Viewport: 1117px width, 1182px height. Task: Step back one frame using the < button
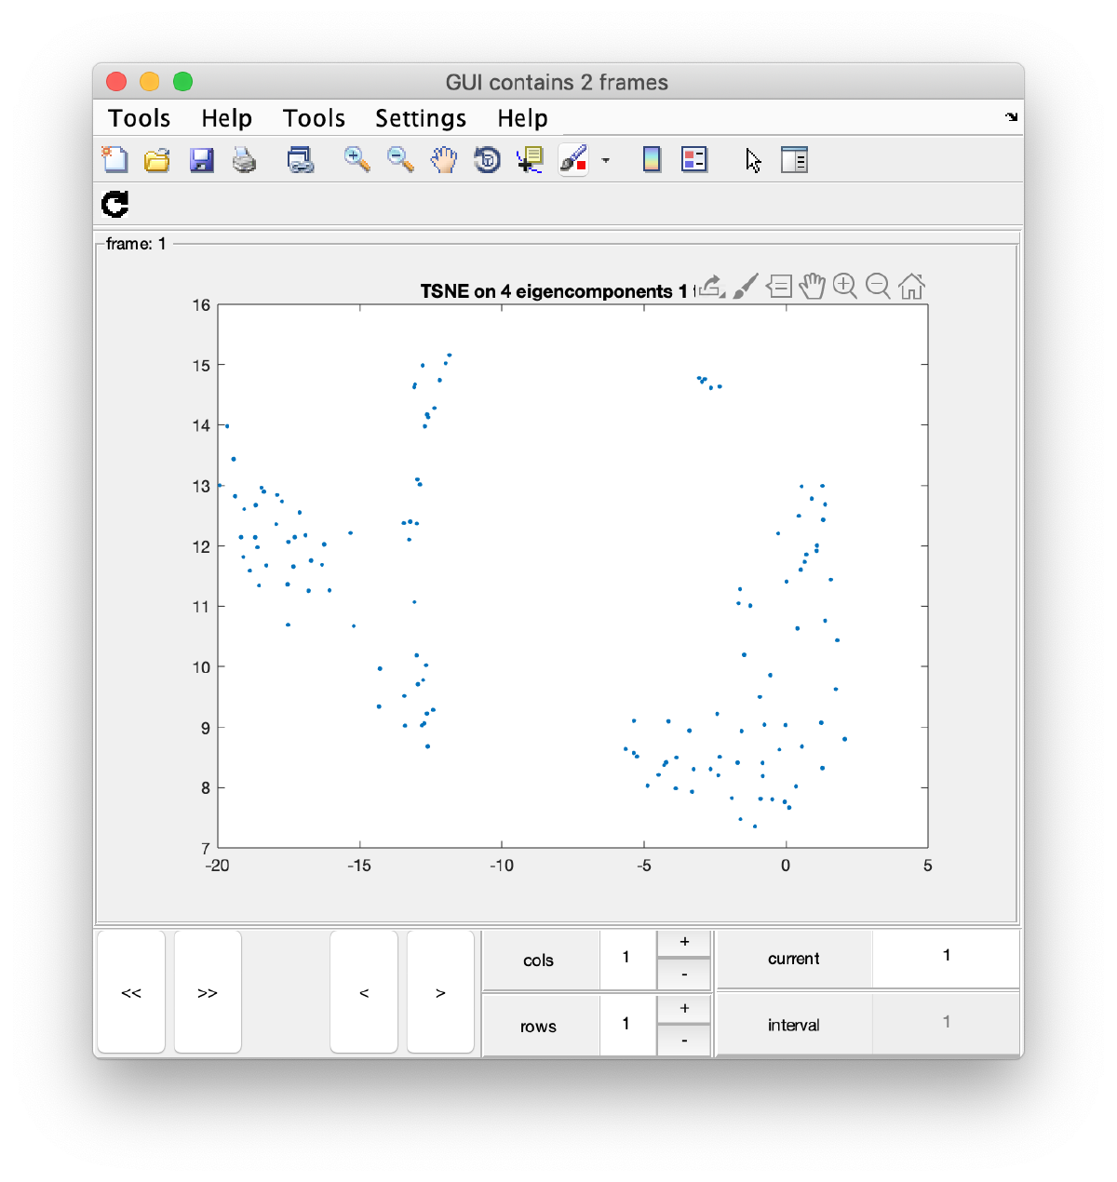363,992
